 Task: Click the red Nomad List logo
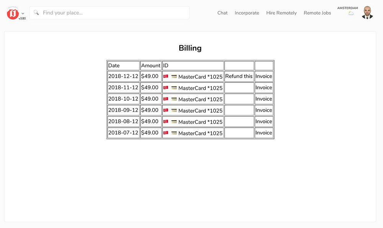[13, 13]
